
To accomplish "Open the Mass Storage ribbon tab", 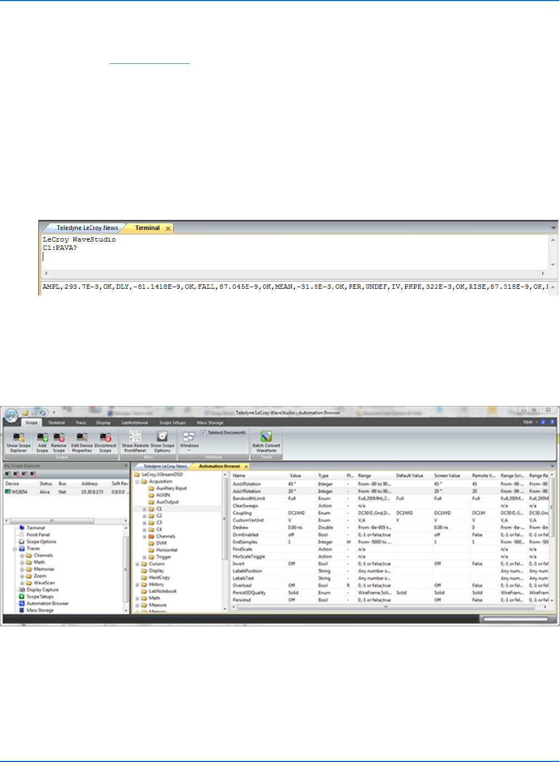I will pyautogui.click(x=210, y=423).
